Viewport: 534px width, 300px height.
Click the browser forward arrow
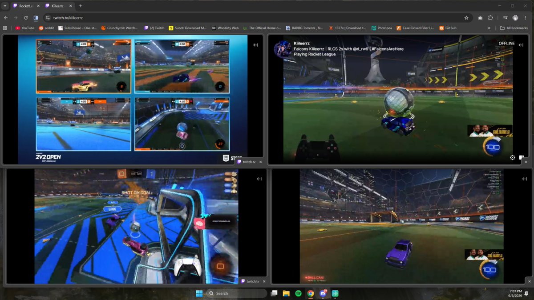[16, 18]
